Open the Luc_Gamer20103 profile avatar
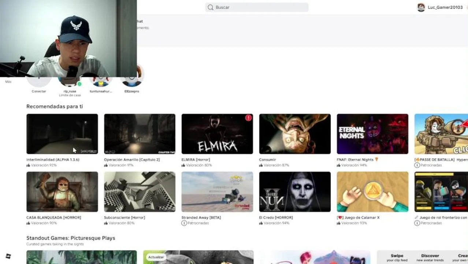This screenshot has height=264, width=468. coord(421,7)
